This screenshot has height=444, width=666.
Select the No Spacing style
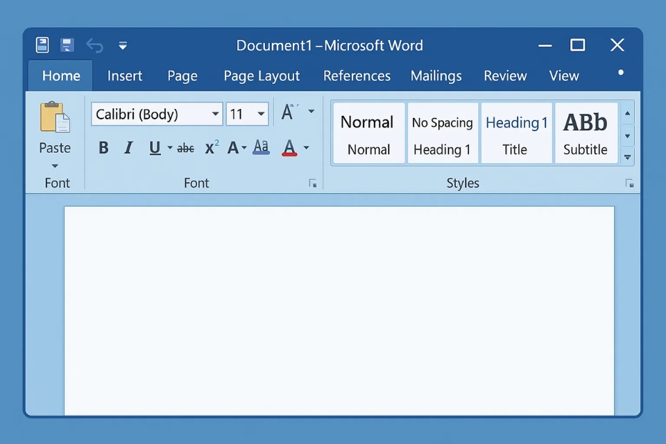tap(442, 132)
